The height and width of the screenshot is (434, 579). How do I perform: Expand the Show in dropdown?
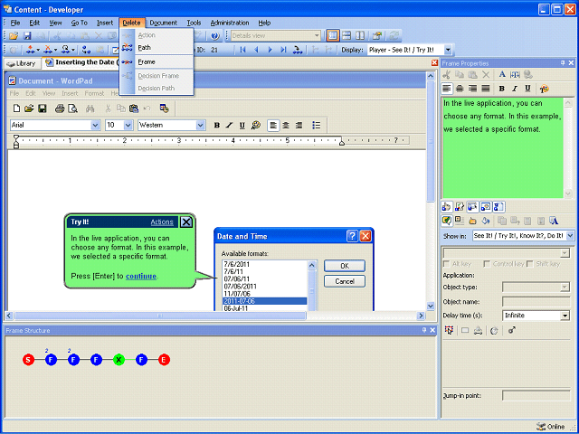coord(570,235)
